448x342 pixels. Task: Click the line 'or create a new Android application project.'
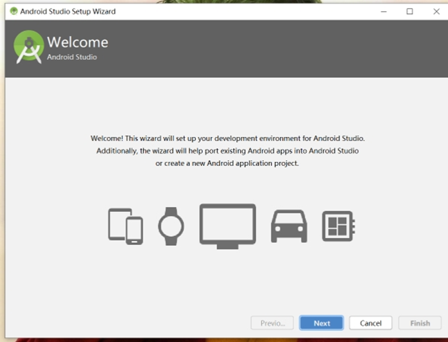(227, 163)
